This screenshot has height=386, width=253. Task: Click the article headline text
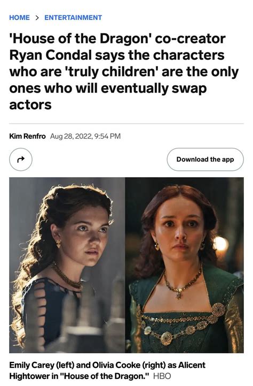click(x=124, y=72)
